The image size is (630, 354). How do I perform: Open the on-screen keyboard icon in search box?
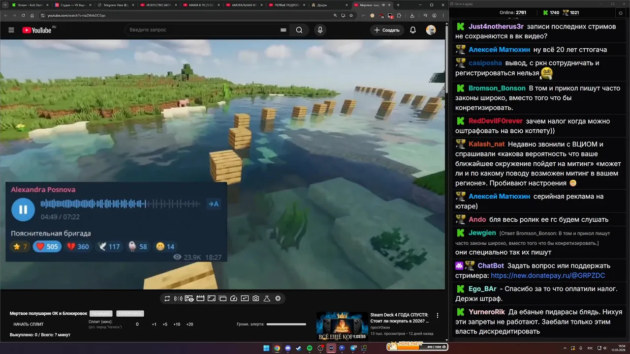pos(283,30)
